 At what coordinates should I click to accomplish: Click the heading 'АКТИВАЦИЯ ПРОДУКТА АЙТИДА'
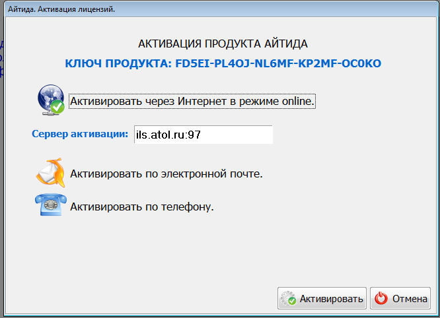[223, 44]
